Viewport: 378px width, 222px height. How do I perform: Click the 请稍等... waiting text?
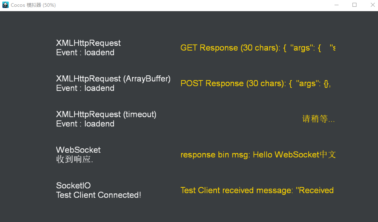(318, 119)
